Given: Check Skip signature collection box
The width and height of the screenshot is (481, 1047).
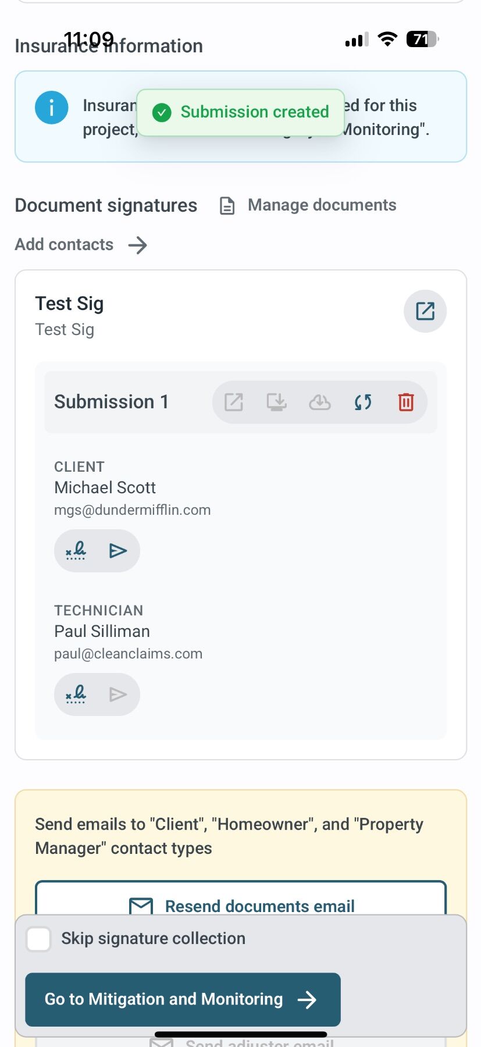Looking at the screenshot, I should pos(39,939).
